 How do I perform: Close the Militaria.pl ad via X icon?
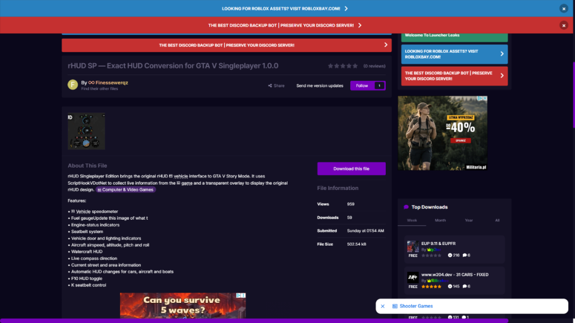click(485, 99)
